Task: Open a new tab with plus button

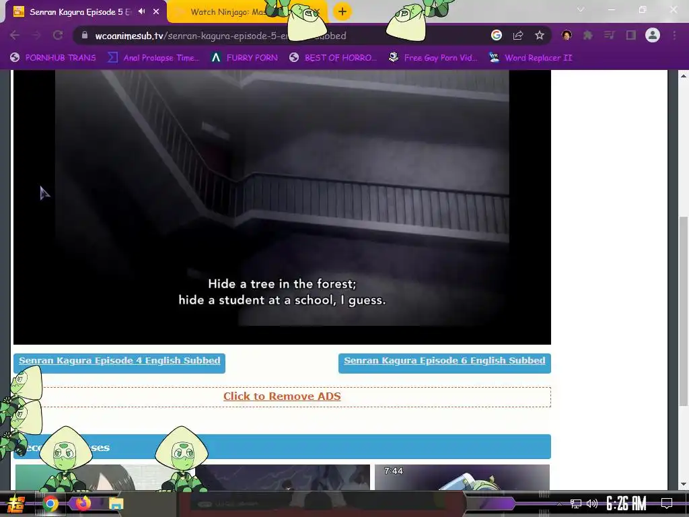Action: click(342, 11)
